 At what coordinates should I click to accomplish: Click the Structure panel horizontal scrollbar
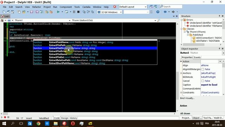pyautogui.click(x=201, y=44)
